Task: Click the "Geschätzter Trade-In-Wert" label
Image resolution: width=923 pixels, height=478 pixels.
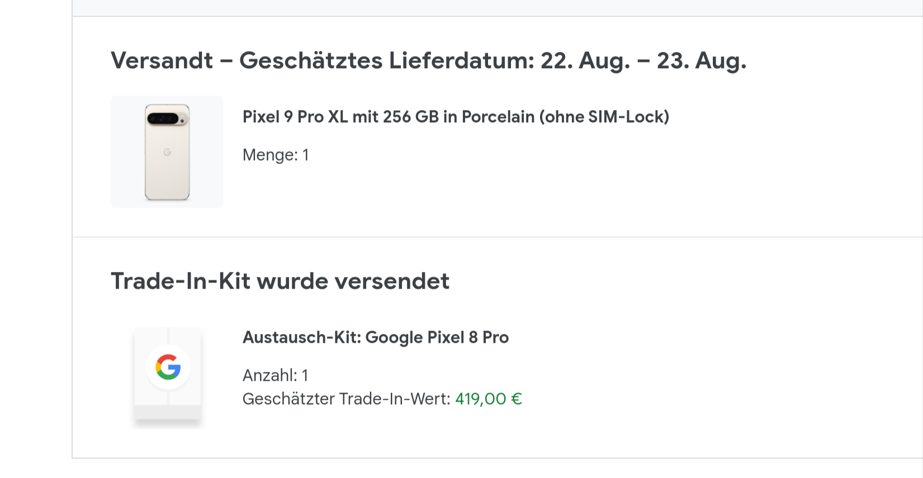Action: 346,399
